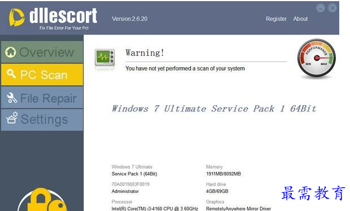Click the system monitor warning icon
350x211 pixels.
point(105,58)
